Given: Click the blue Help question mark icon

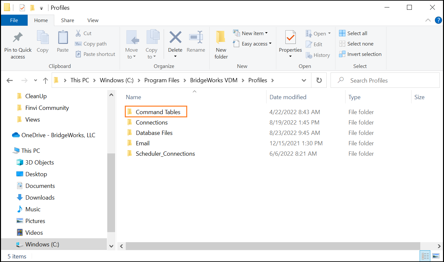Looking at the screenshot, I should coord(438,20).
